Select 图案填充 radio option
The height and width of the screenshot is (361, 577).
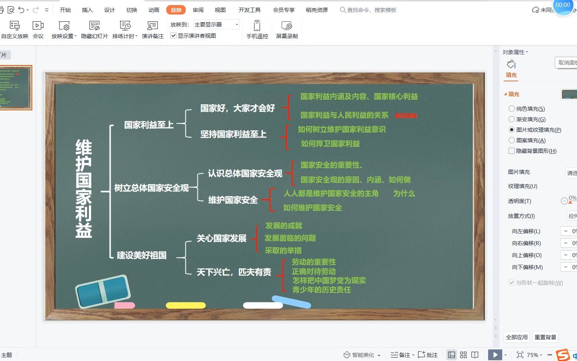coord(512,140)
